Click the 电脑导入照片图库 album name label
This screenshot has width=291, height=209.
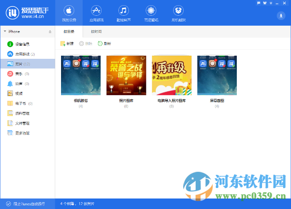click(x=172, y=101)
